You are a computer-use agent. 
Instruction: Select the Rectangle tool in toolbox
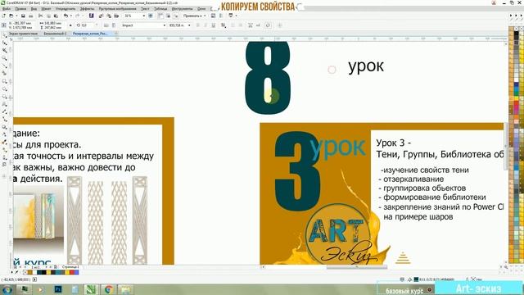[x=4, y=81]
